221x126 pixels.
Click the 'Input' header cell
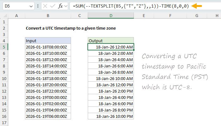[48, 41]
